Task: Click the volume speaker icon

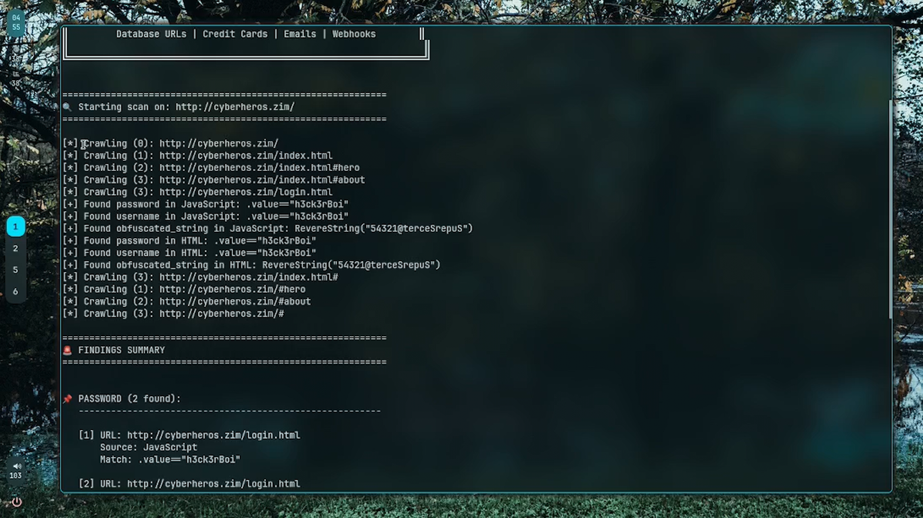Action: coord(16,466)
